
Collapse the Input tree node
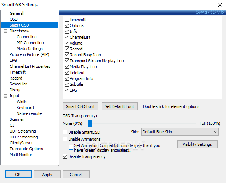[6, 96]
